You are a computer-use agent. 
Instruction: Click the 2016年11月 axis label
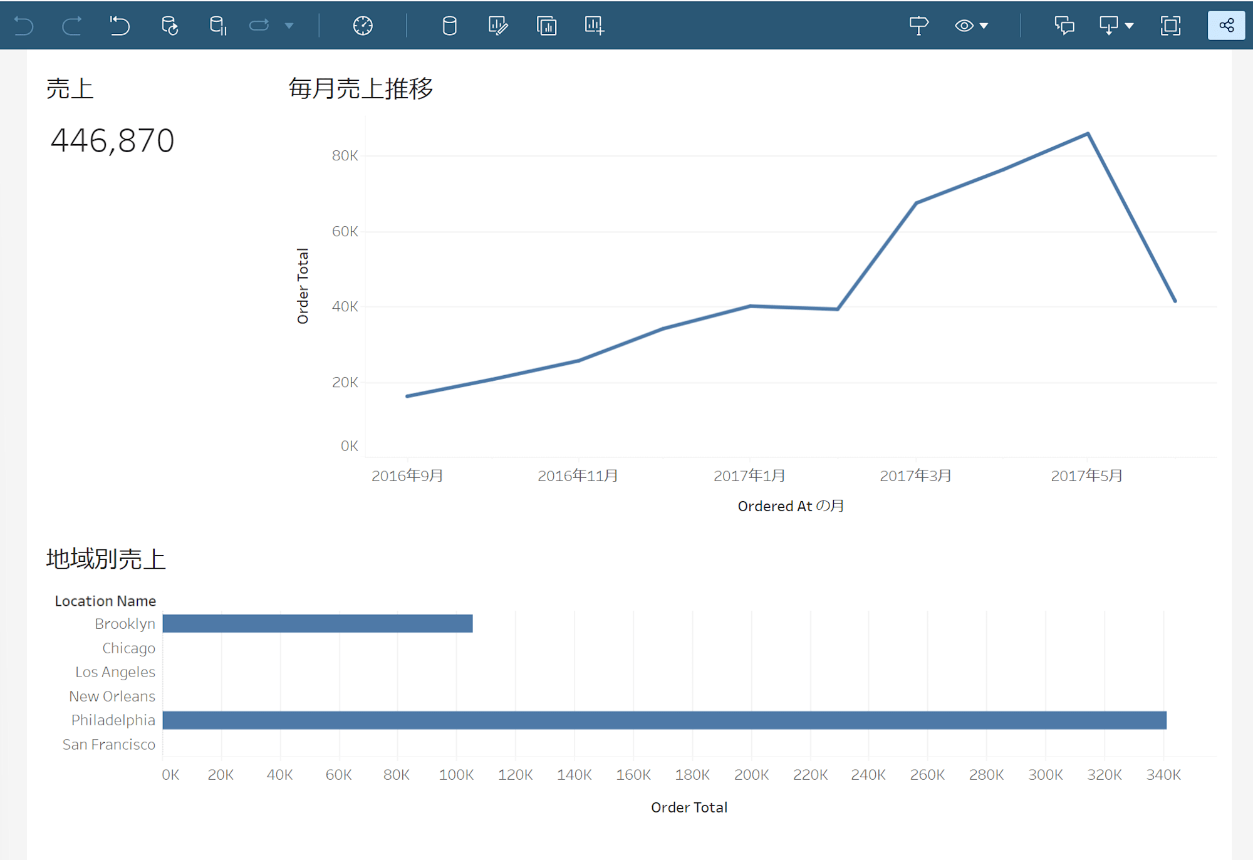tap(578, 476)
